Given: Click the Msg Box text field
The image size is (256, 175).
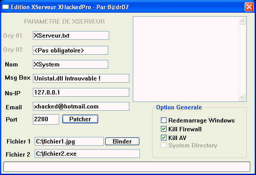Looking at the screenshot, I should tap(81, 78).
